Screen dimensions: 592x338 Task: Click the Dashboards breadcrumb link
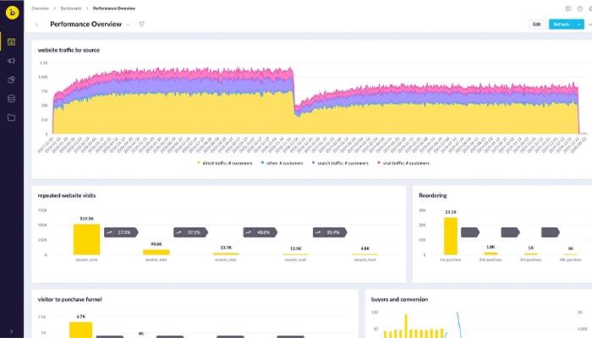point(71,8)
